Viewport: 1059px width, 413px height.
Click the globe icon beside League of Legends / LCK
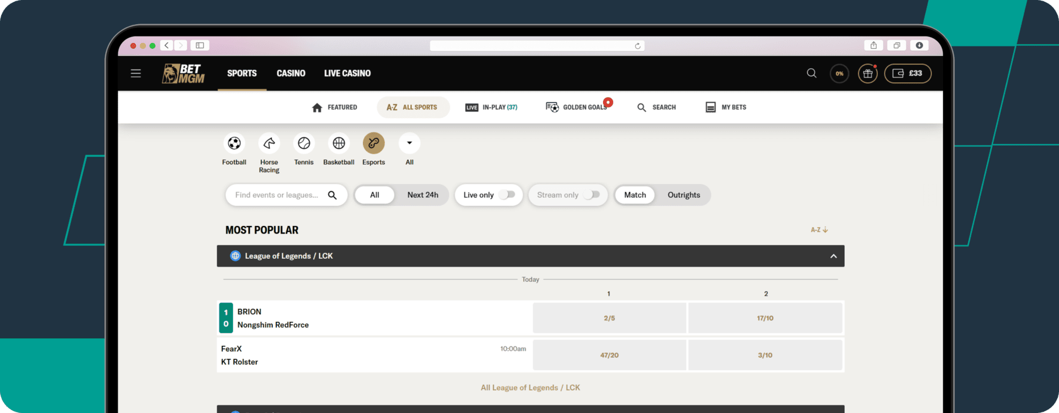tap(235, 256)
